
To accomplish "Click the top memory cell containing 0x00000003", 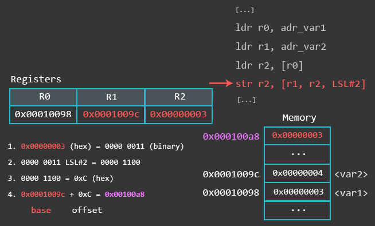I will (x=297, y=136).
